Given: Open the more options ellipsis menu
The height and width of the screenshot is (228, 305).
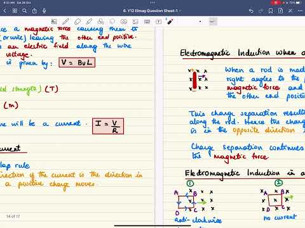Looking at the screenshot, I should (x=300, y=11).
